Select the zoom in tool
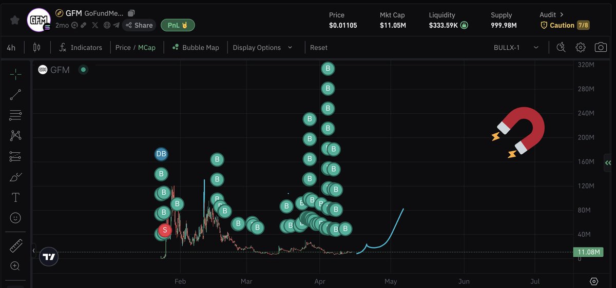 (x=15, y=266)
